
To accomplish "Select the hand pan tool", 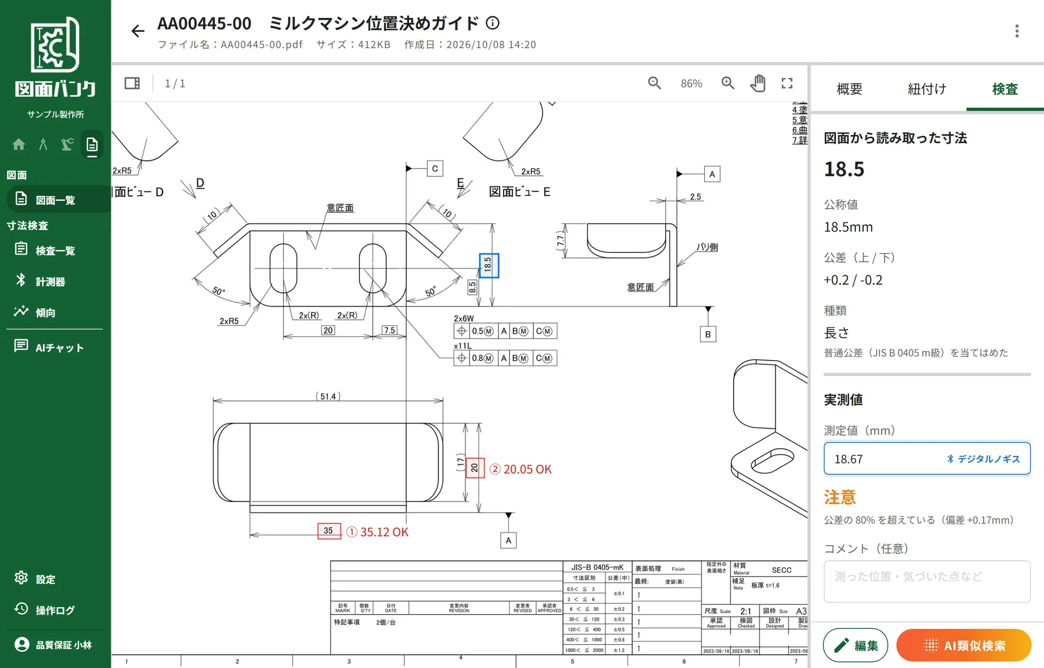I will coord(757,83).
